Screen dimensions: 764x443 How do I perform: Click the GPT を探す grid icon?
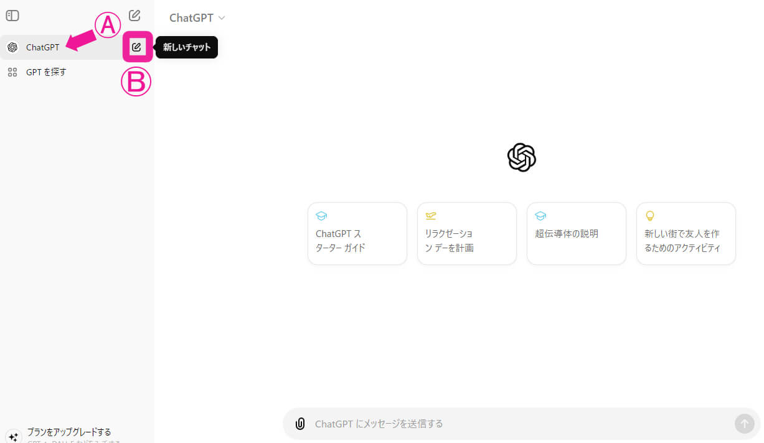(x=12, y=72)
